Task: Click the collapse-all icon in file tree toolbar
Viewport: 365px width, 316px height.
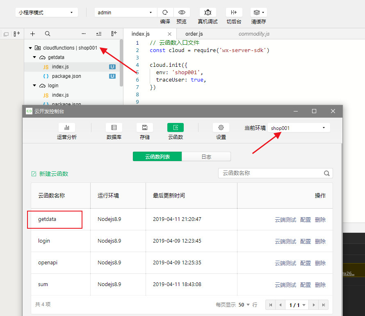Action: click(99, 34)
